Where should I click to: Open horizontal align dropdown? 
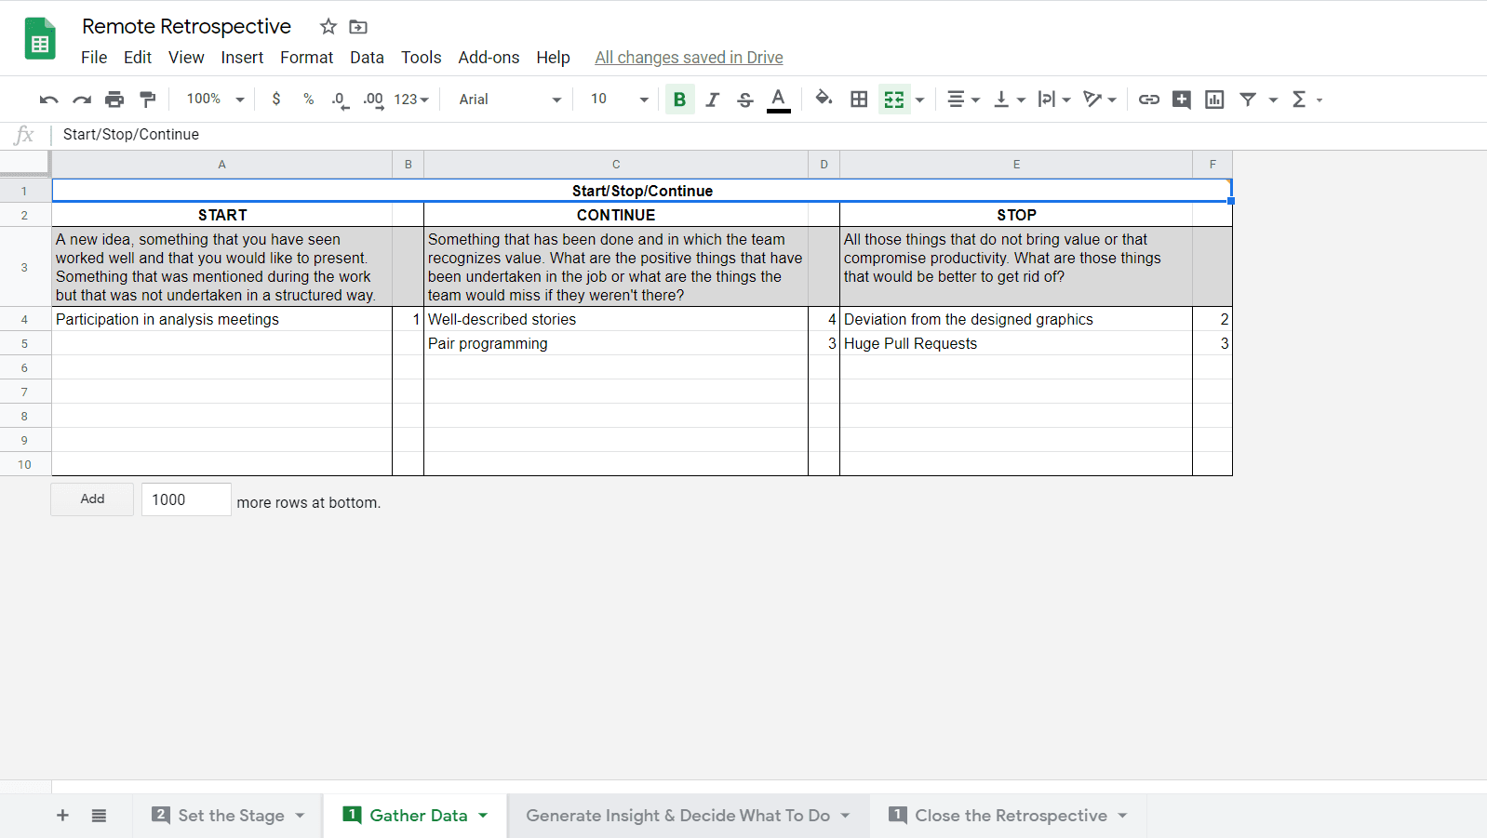[963, 100]
